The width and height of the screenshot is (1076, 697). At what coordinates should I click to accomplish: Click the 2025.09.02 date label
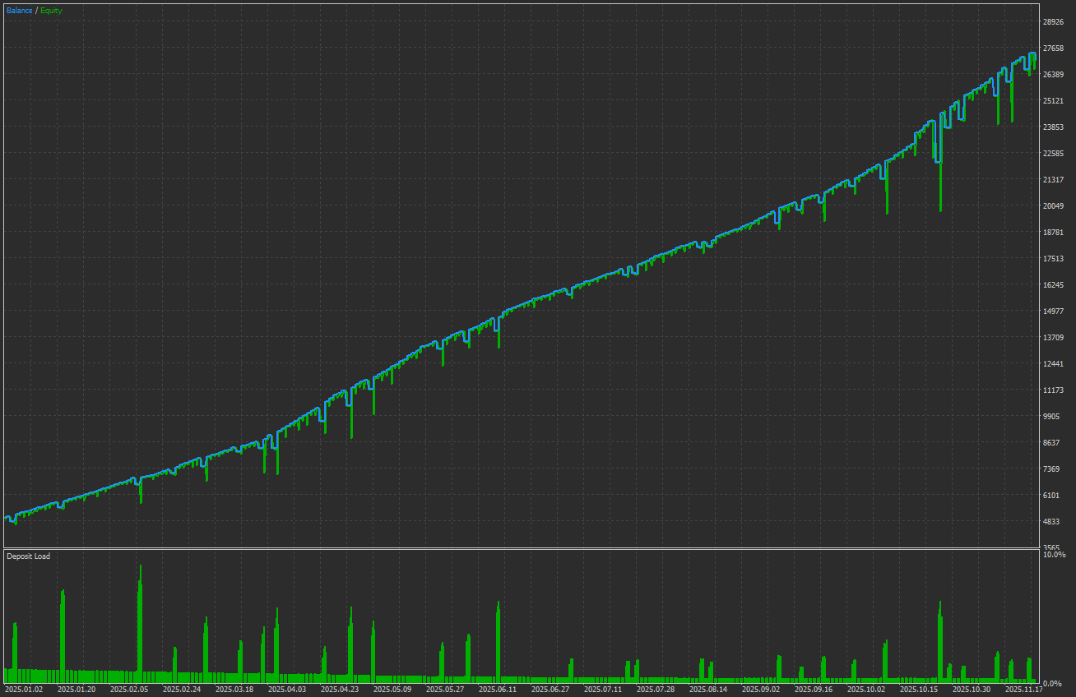(x=761, y=690)
